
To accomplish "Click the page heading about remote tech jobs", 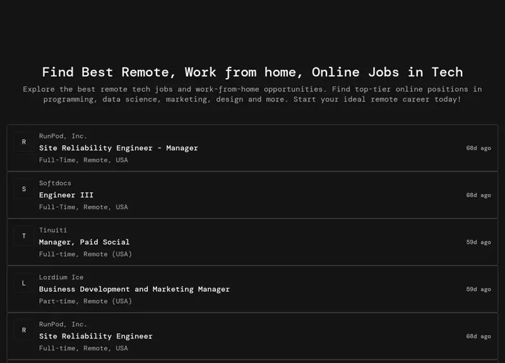I will pyautogui.click(x=252, y=72).
